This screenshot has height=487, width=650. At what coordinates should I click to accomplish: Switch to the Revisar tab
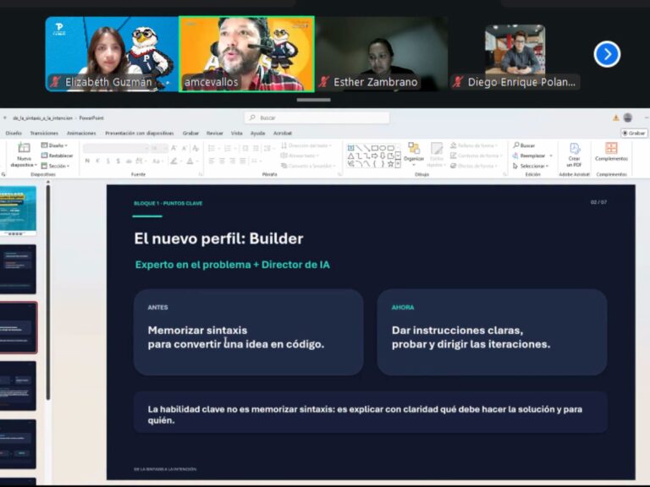coord(215,134)
